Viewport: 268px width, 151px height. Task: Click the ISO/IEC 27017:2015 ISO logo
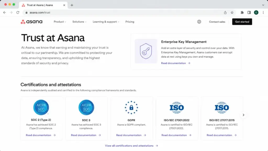point(222,108)
